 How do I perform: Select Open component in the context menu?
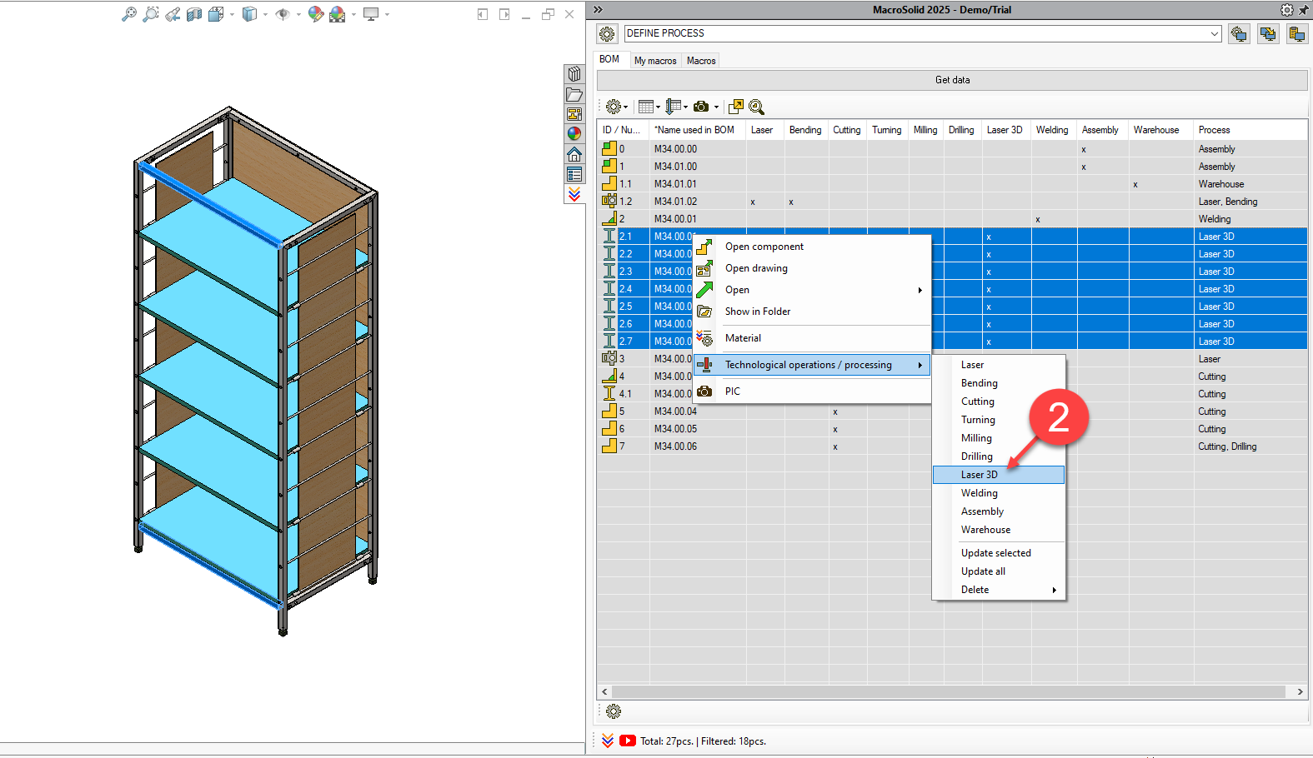click(812, 247)
